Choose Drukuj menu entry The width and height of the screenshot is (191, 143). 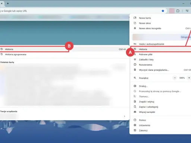pyautogui.click(x=160, y=86)
